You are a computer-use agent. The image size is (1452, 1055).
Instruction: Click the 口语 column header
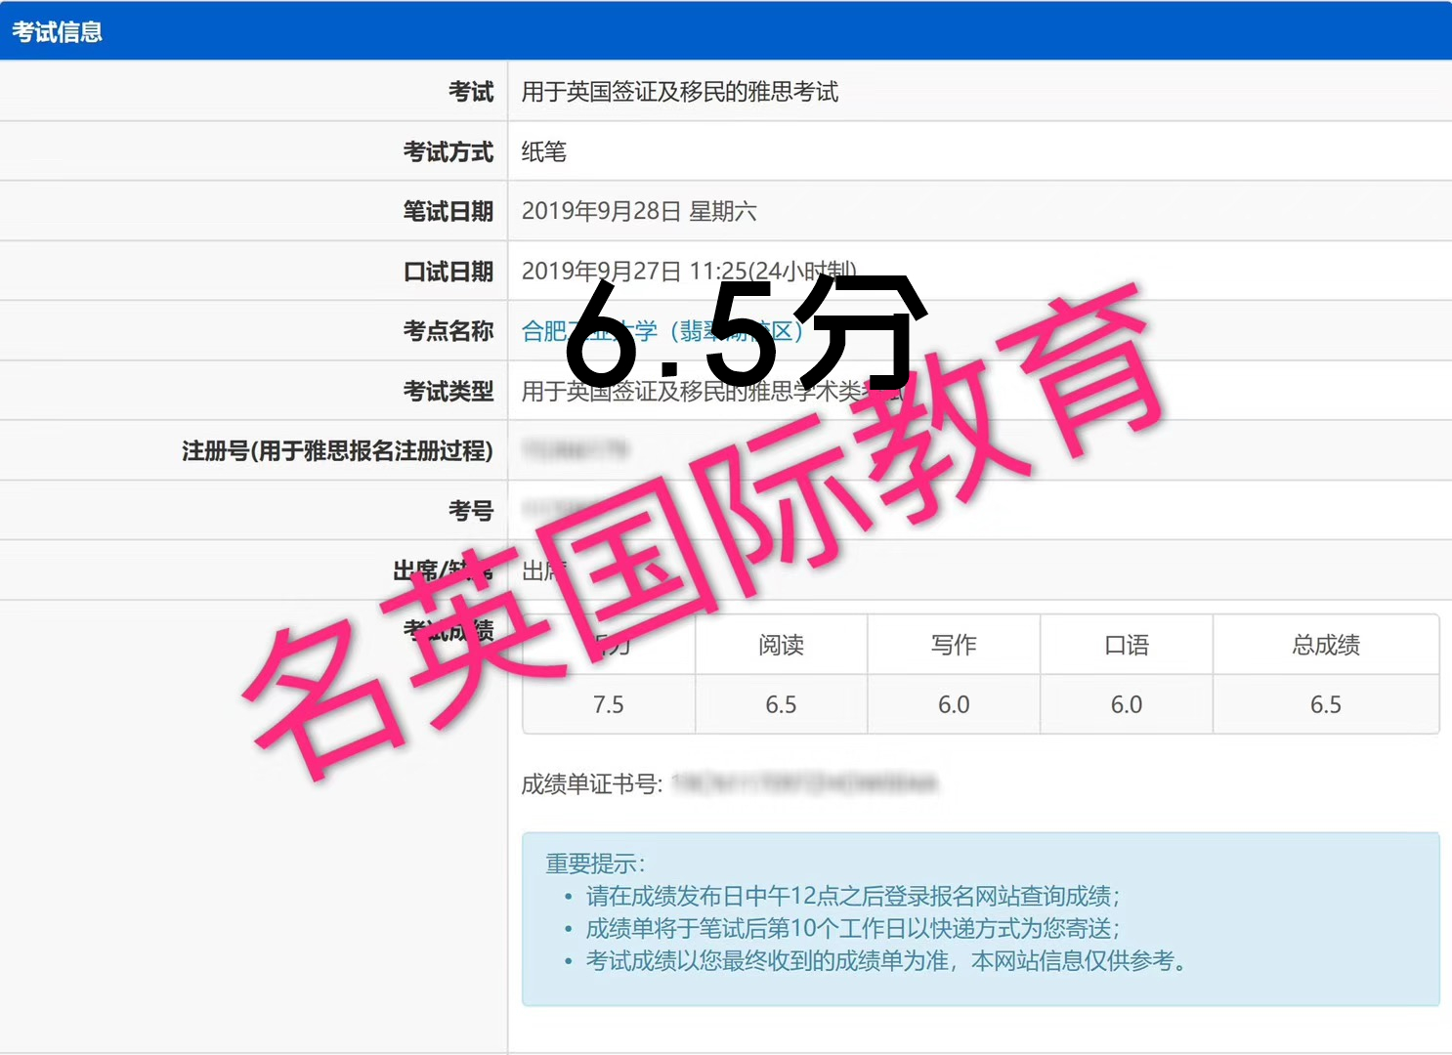(x=1127, y=645)
